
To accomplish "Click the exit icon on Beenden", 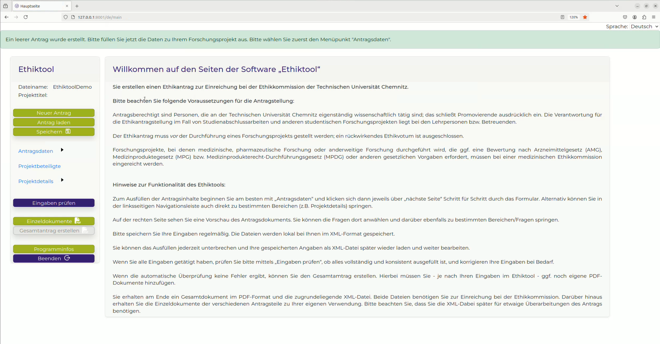I will coord(67,258).
